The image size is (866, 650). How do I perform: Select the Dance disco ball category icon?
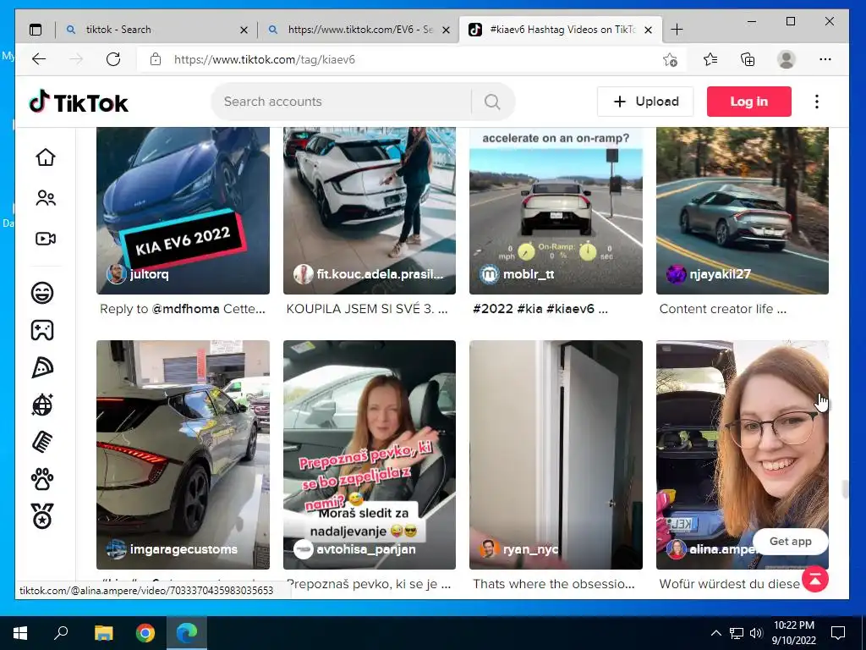[42, 405]
